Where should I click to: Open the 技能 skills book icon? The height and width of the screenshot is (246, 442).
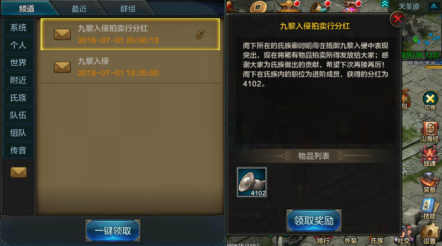click(430, 209)
